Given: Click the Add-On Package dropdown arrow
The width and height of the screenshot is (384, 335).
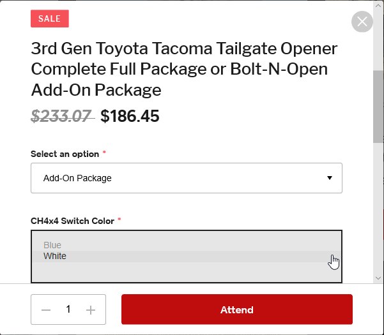Looking at the screenshot, I should coord(330,178).
